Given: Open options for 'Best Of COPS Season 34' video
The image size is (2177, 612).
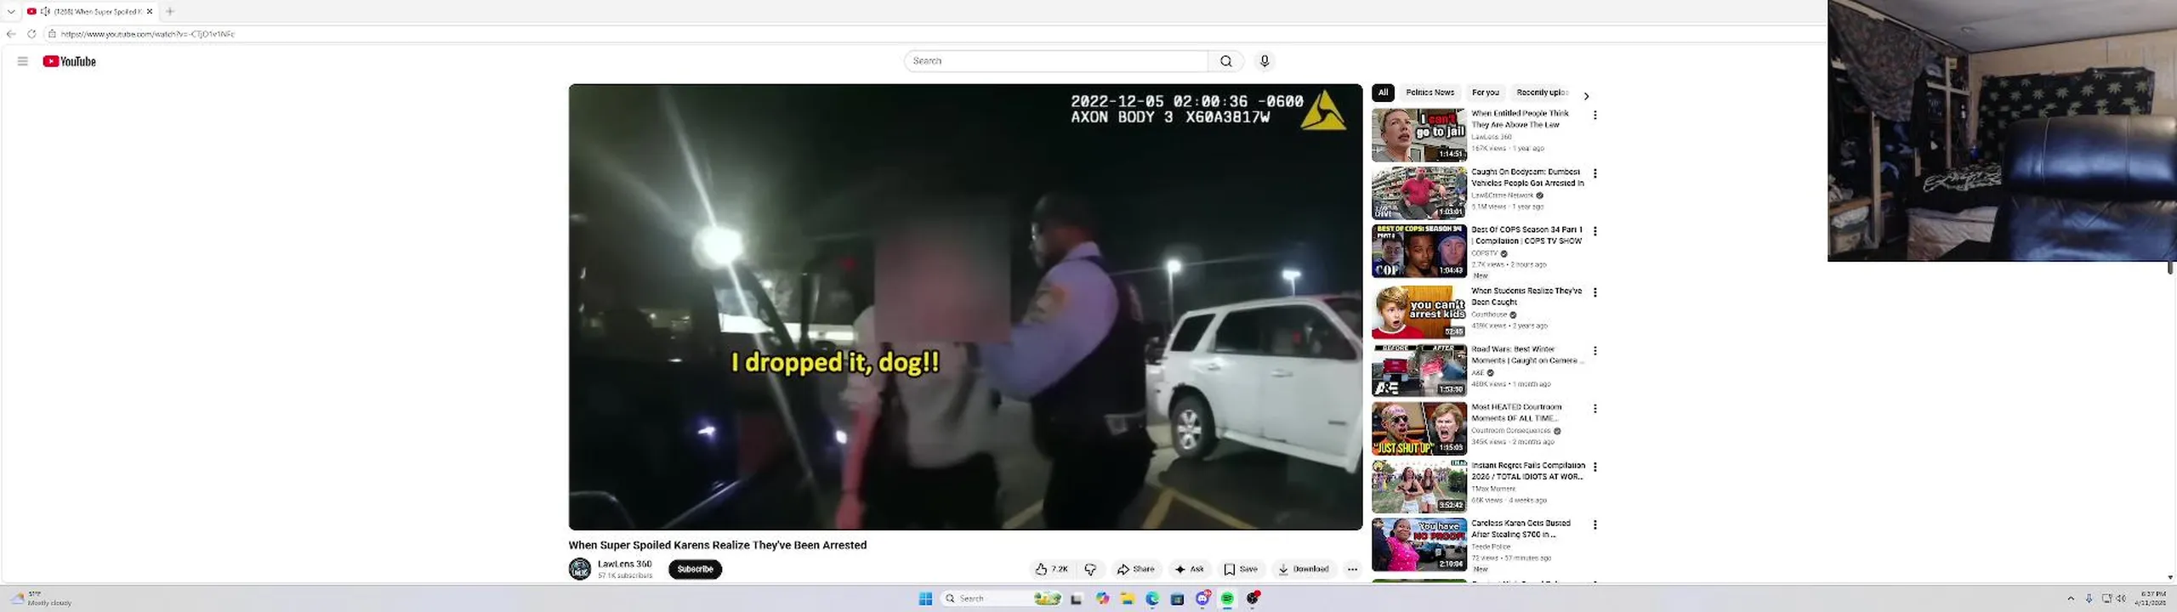Looking at the screenshot, I should 1594,231.
